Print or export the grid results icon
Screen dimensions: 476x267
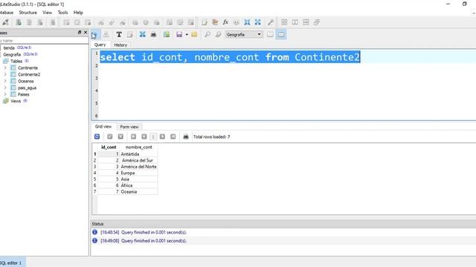pos(186,136)
